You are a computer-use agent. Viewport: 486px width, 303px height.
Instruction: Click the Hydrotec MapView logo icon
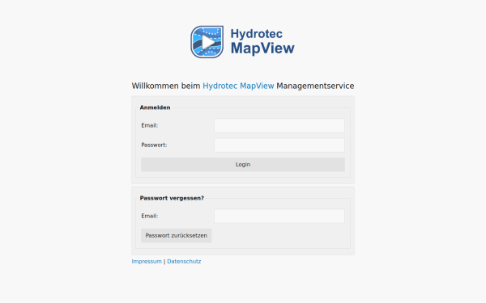pos(207,42)
